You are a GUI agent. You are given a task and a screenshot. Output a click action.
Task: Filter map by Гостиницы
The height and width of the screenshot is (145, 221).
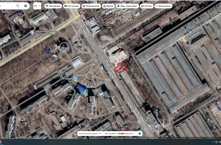(x=72, y=6)
